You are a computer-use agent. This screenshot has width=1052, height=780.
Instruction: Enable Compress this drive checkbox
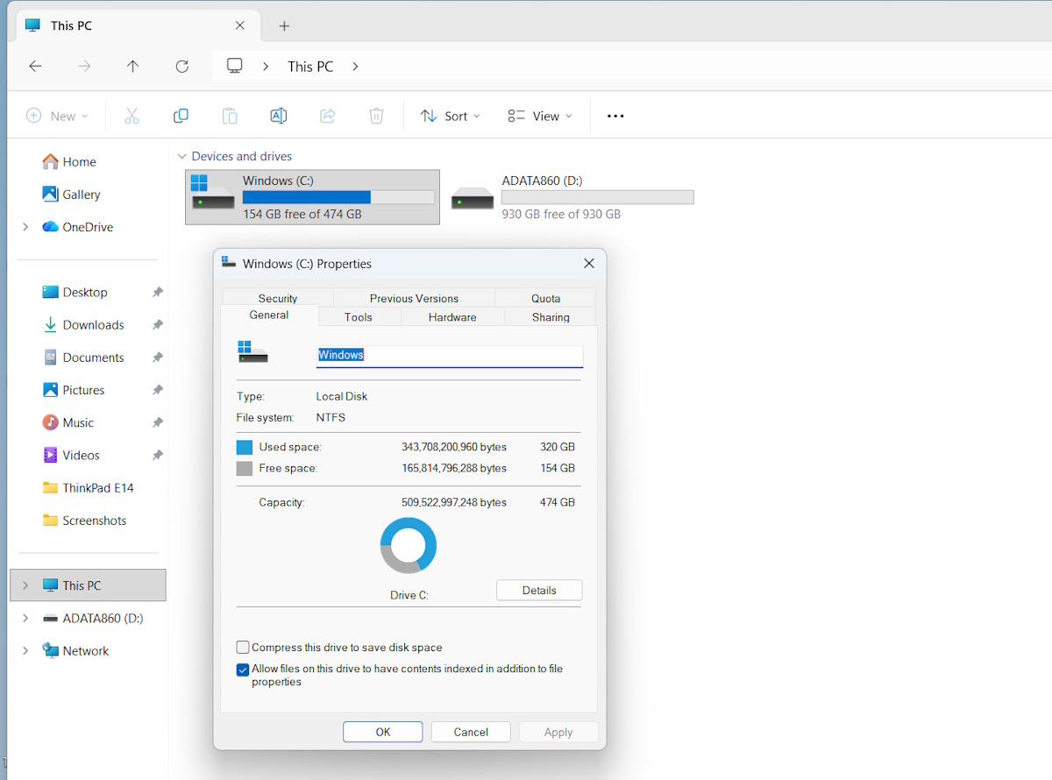243,648
